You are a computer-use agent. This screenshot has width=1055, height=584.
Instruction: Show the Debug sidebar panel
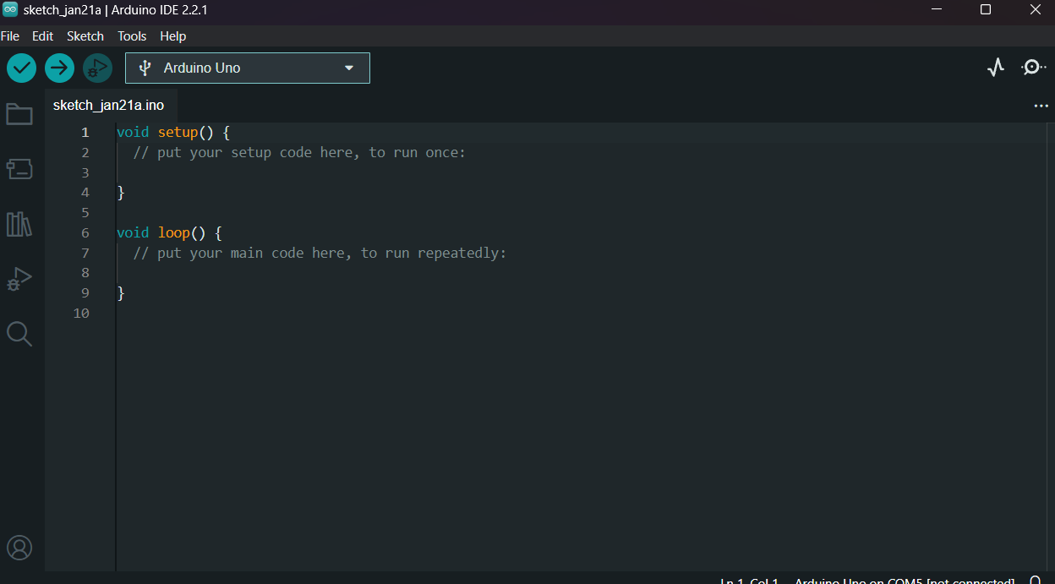tap(19, 279)
